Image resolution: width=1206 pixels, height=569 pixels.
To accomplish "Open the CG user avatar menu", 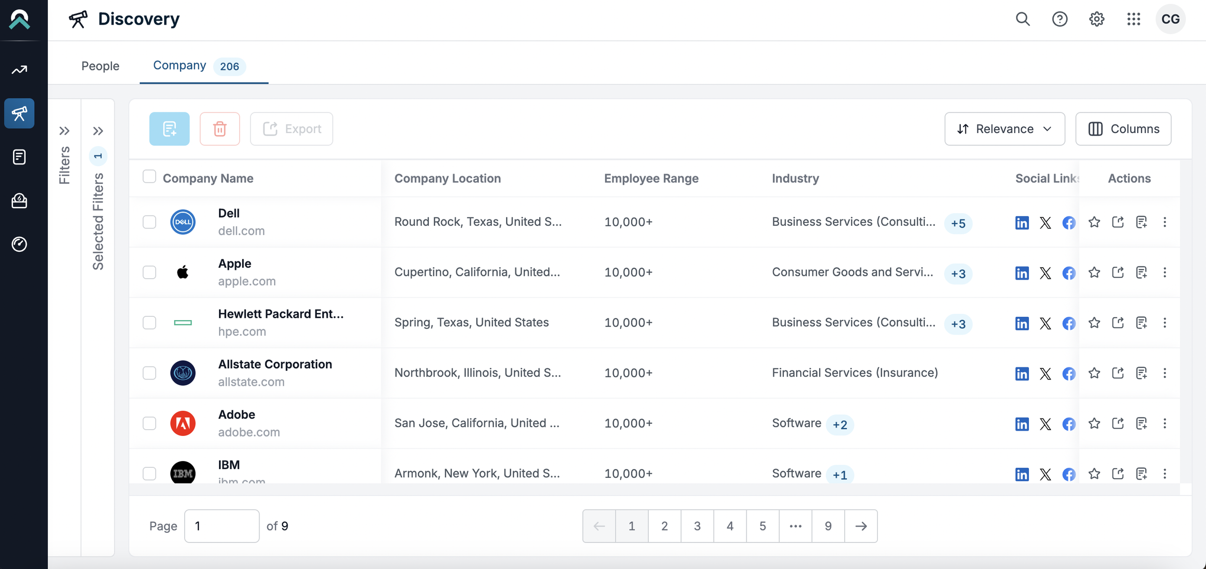I will 1170,19.
